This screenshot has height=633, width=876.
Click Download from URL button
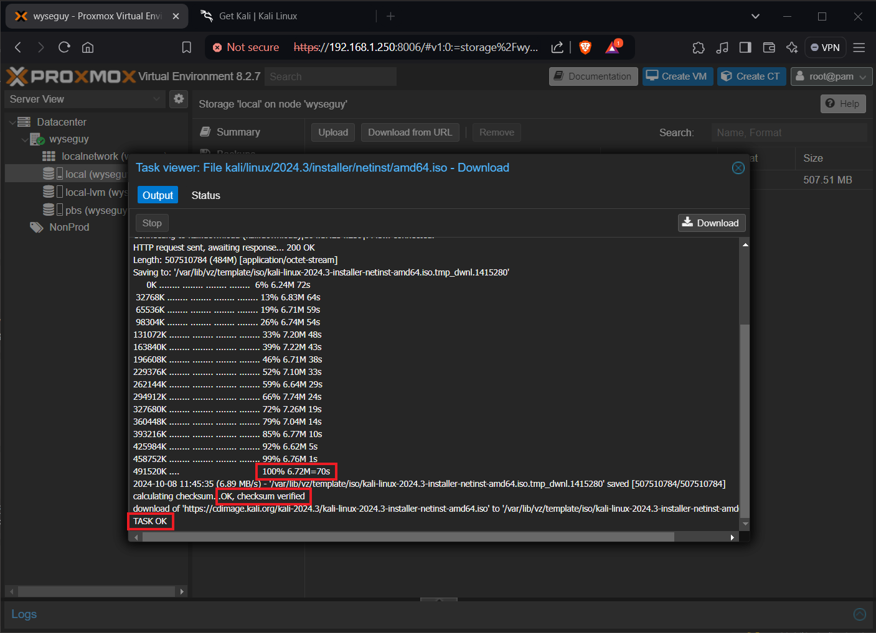pyautogui.click(x=410, y=132)
